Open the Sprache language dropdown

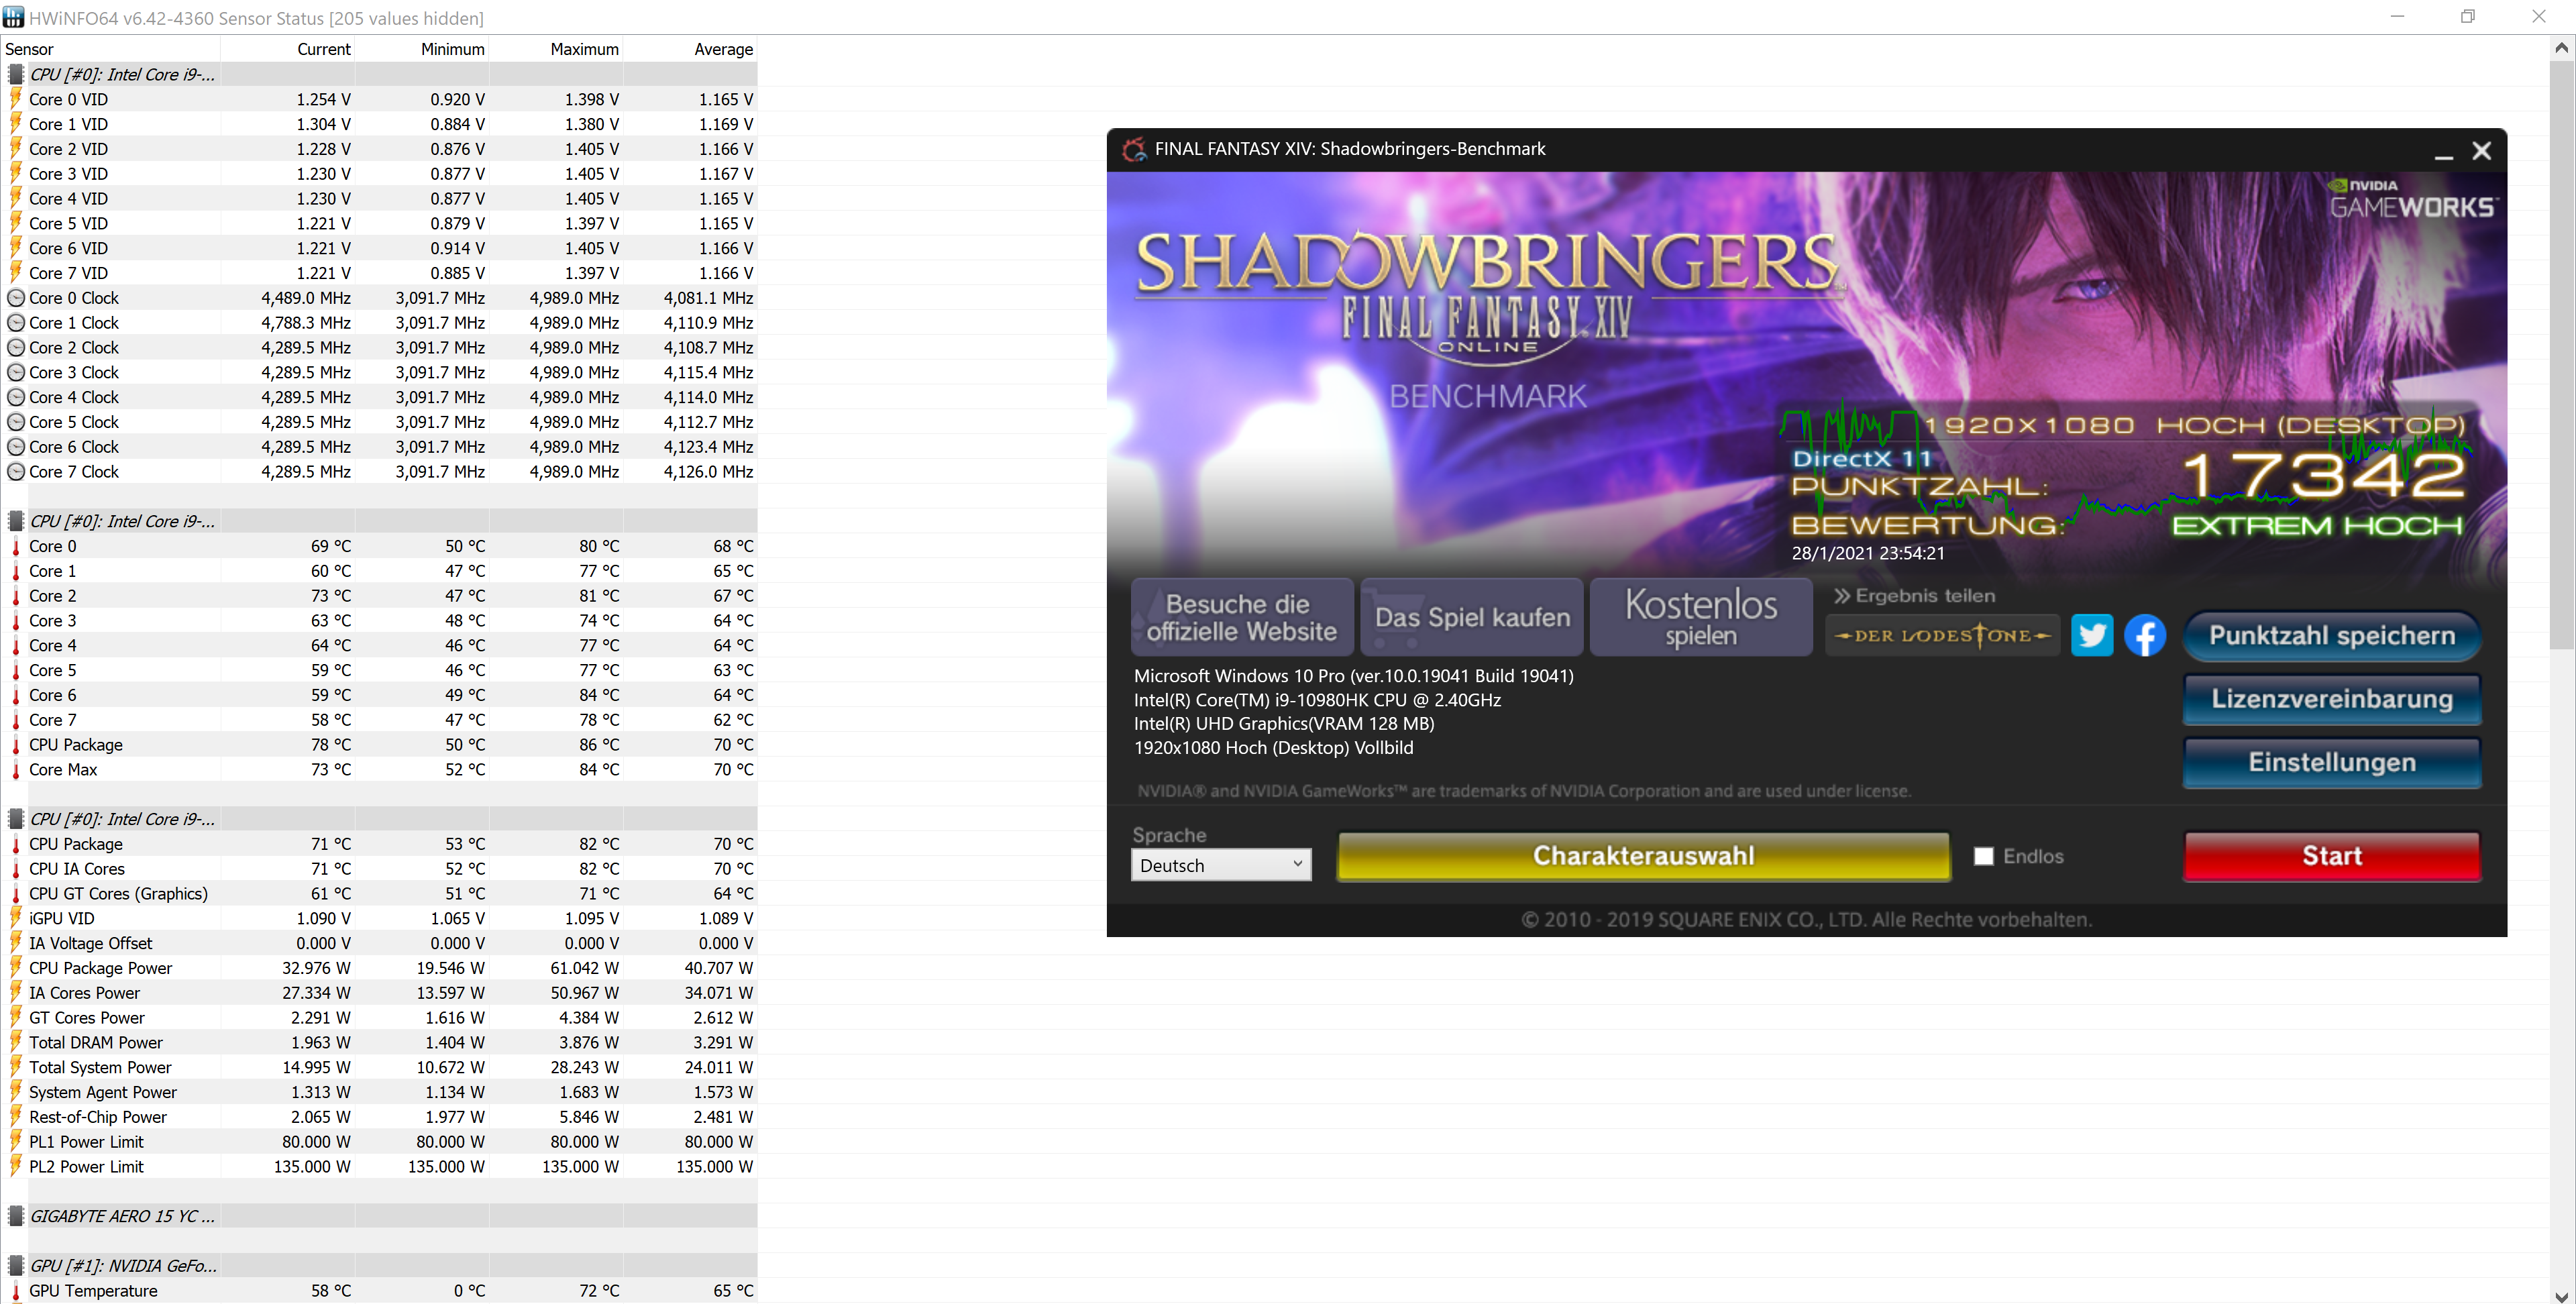(x=1220, y=865)
